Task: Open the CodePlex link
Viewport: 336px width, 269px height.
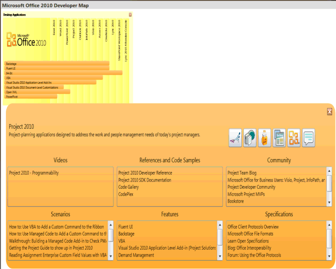Action: pyautogui.click(x=126, y=194)
